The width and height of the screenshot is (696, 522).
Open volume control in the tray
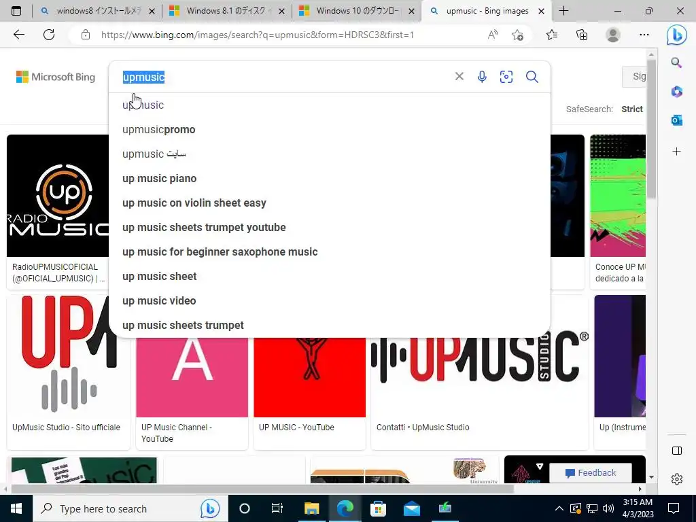click(608, 508)
